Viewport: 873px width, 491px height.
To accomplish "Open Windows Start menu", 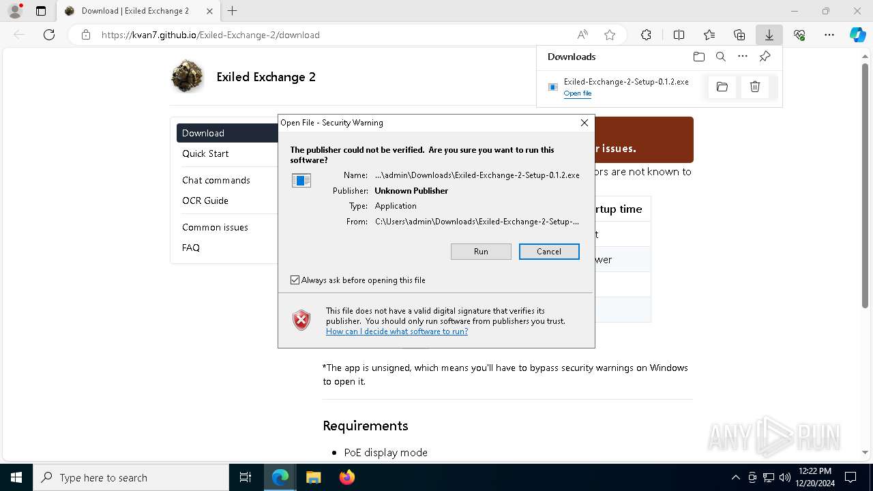I will click(16, 477).
